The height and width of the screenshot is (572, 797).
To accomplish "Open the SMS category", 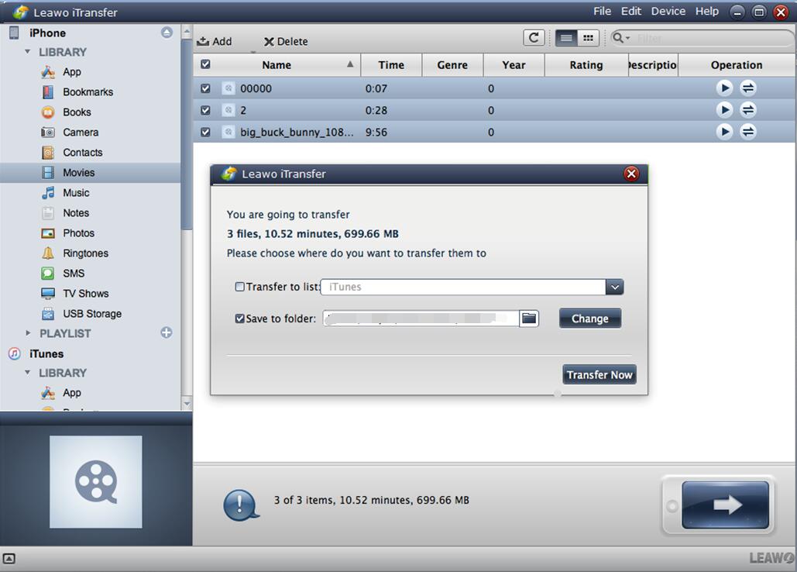I will [x=73, y=274].
